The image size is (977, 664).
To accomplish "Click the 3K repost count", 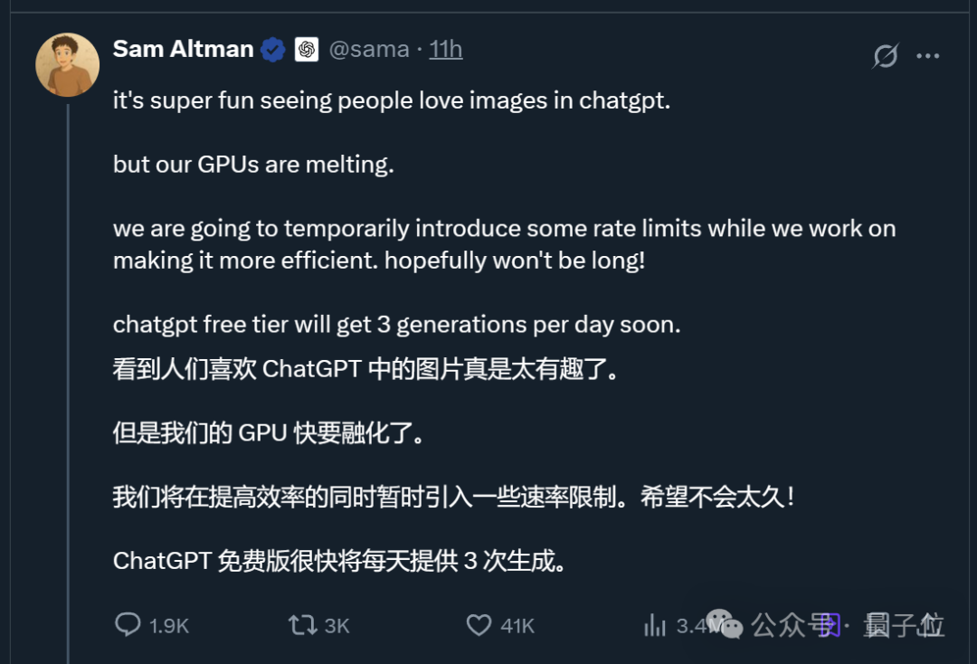I will click(x=337, y=625).
